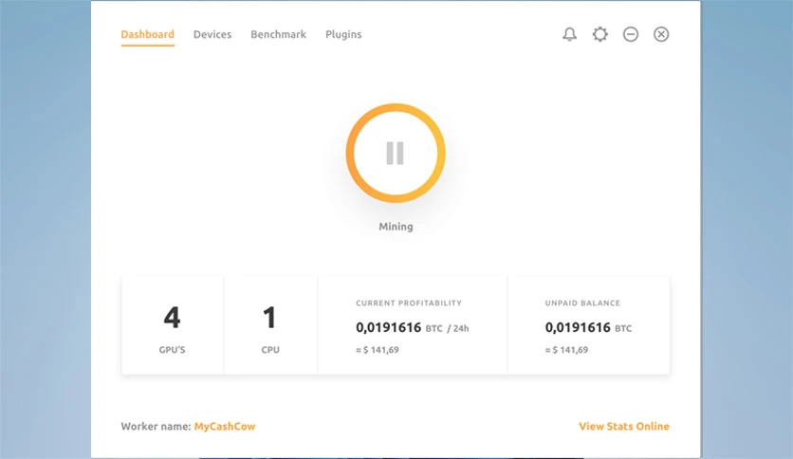Click the Mining status label
Screen dimensions: 793x459
coord(396,227)
